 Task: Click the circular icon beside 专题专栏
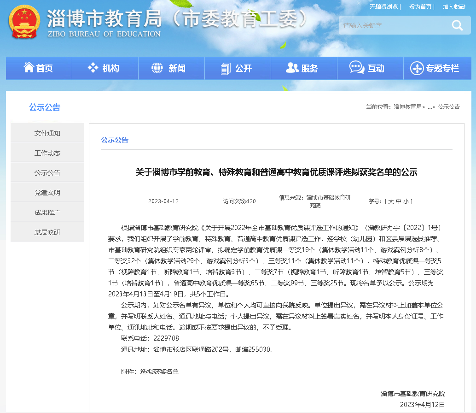point(417,68)
